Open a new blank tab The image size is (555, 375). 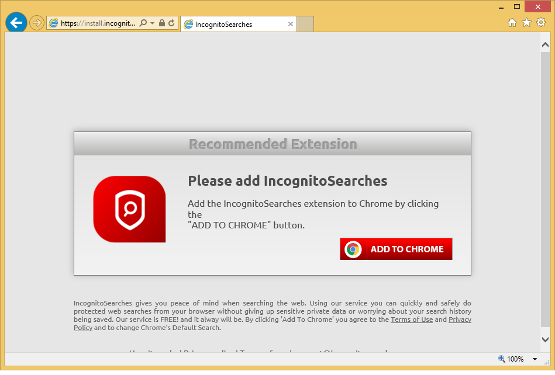tap(305, 24)
